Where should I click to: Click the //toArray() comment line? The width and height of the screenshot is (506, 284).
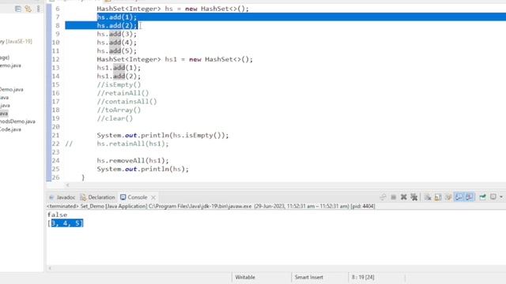click(x=119, y=110)
